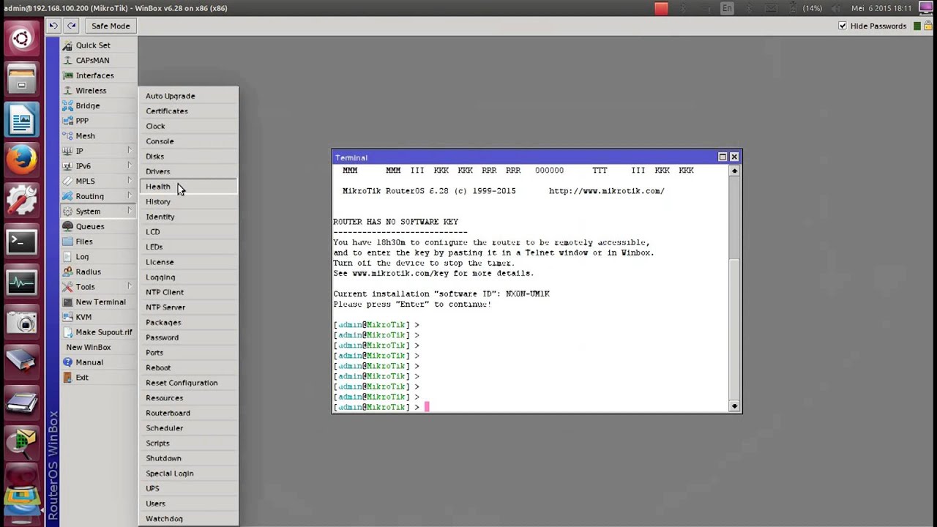Open the En keyboard layout indicator
This screenshot has width=937, height=527.
pyautogui.click(x=726, y=8)
